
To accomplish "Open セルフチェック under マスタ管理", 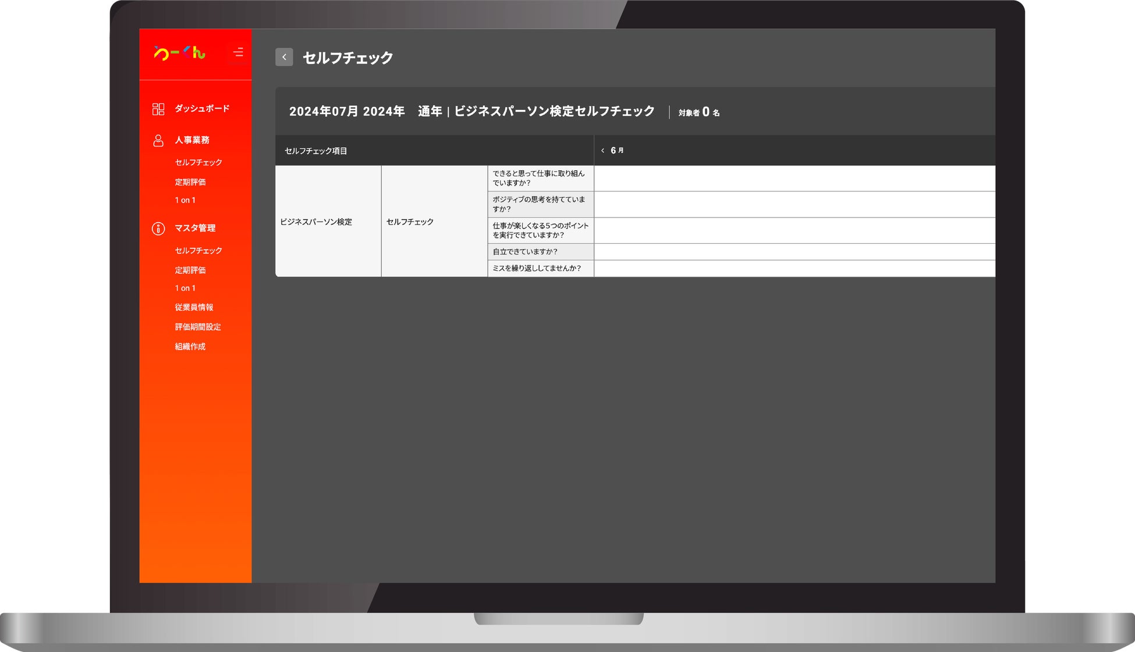I will (198, 251).
